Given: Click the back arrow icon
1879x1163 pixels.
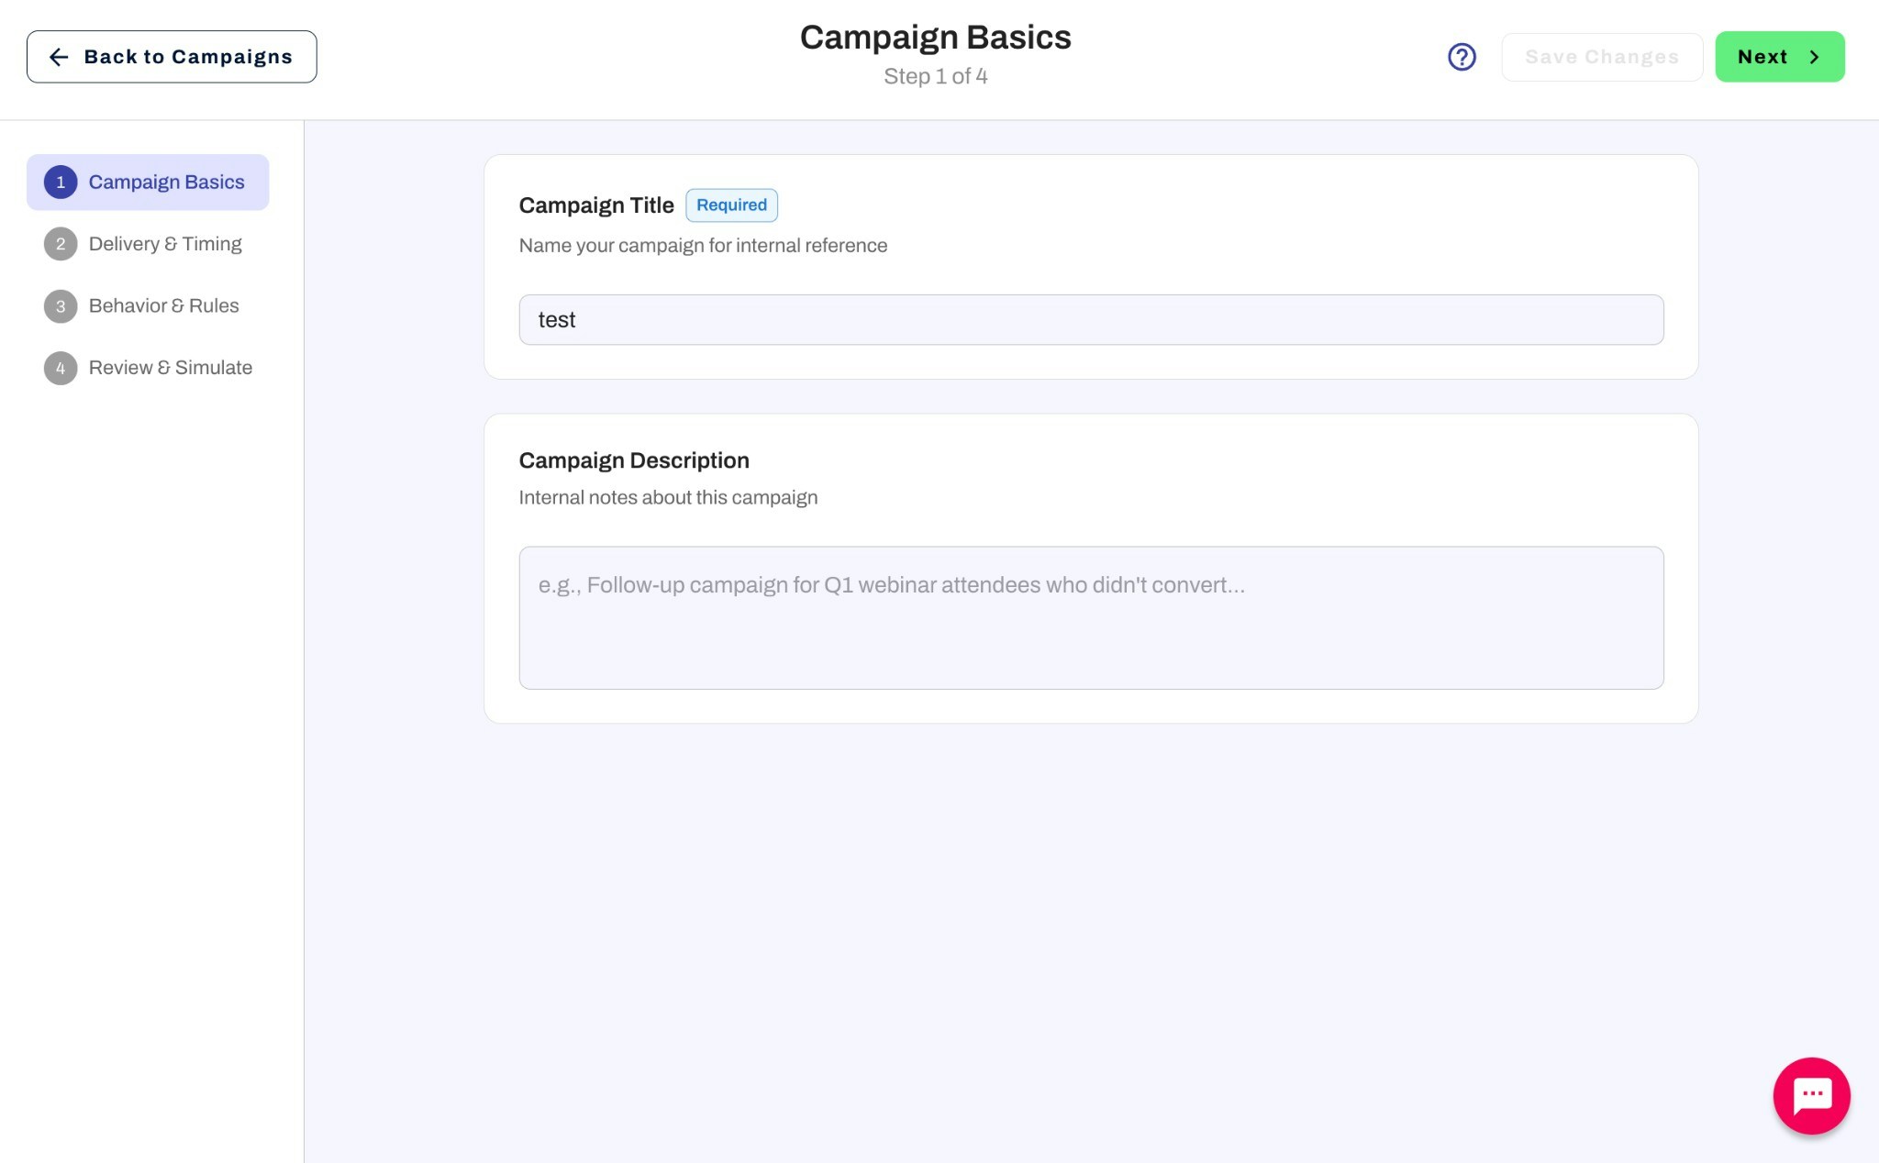Looking at the screenshot, I should (59, 57).
